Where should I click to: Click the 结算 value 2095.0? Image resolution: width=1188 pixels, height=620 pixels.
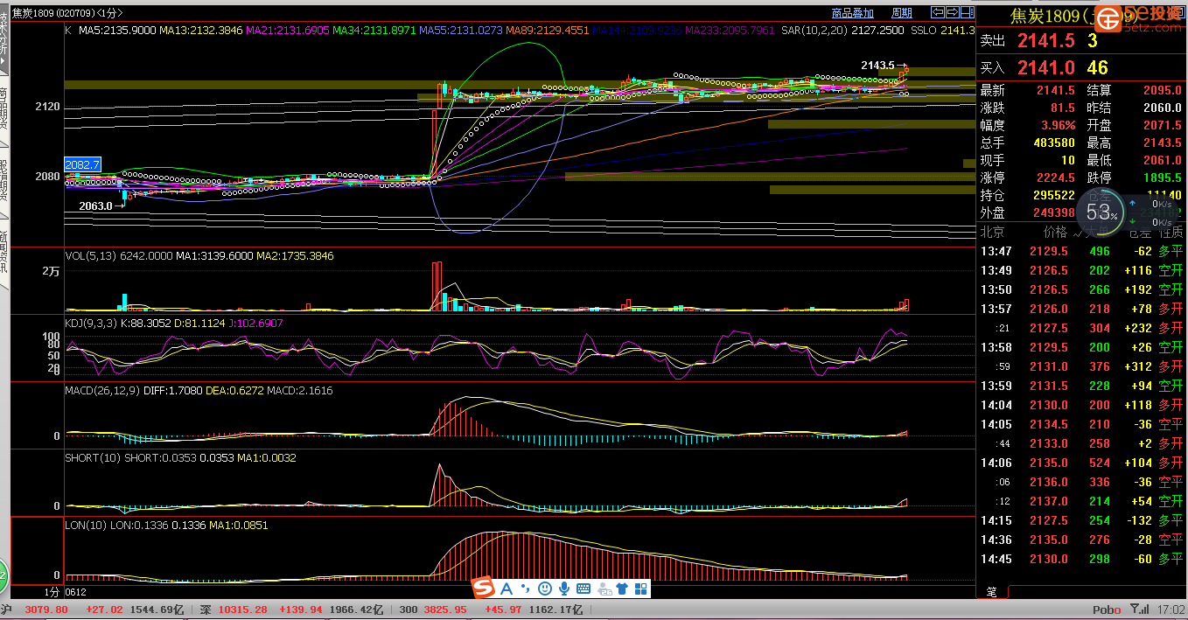click(x=1162, y=90)
